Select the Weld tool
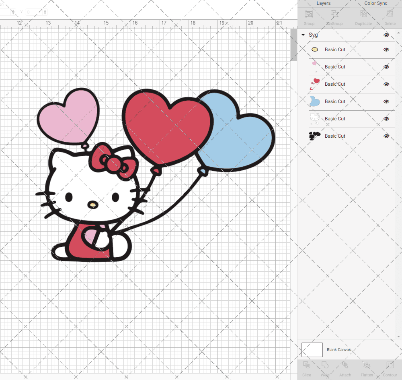402x380 pixels. click(x=325, y=365)
